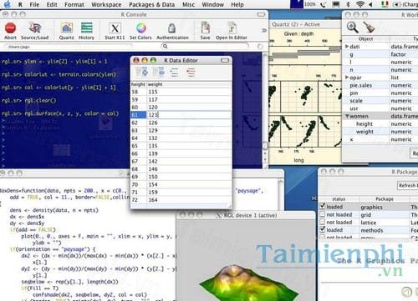Open the Window menu
418x301 pixels.
pyautogui.click(x=213, y=4)
